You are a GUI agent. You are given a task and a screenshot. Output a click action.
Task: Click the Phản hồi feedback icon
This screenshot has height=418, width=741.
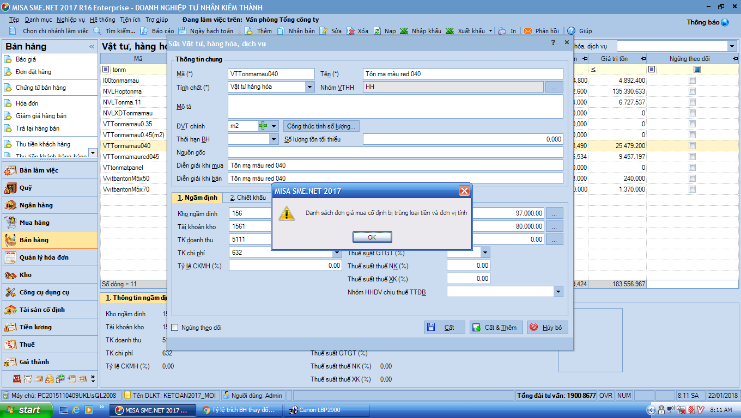coord(527,31)
